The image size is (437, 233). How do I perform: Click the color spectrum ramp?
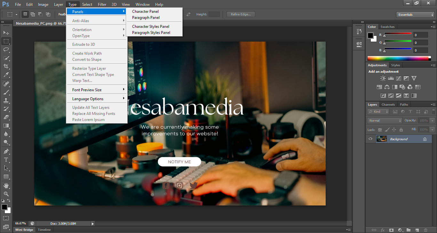pos(398,58)
